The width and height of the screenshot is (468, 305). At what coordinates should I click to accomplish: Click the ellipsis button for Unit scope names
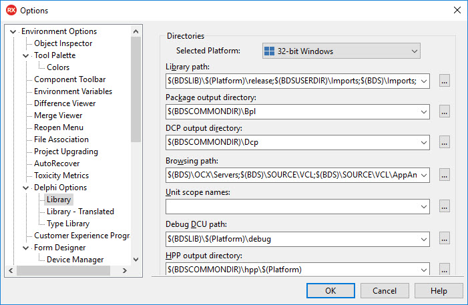pyautogui.click(x=444, y=206)
